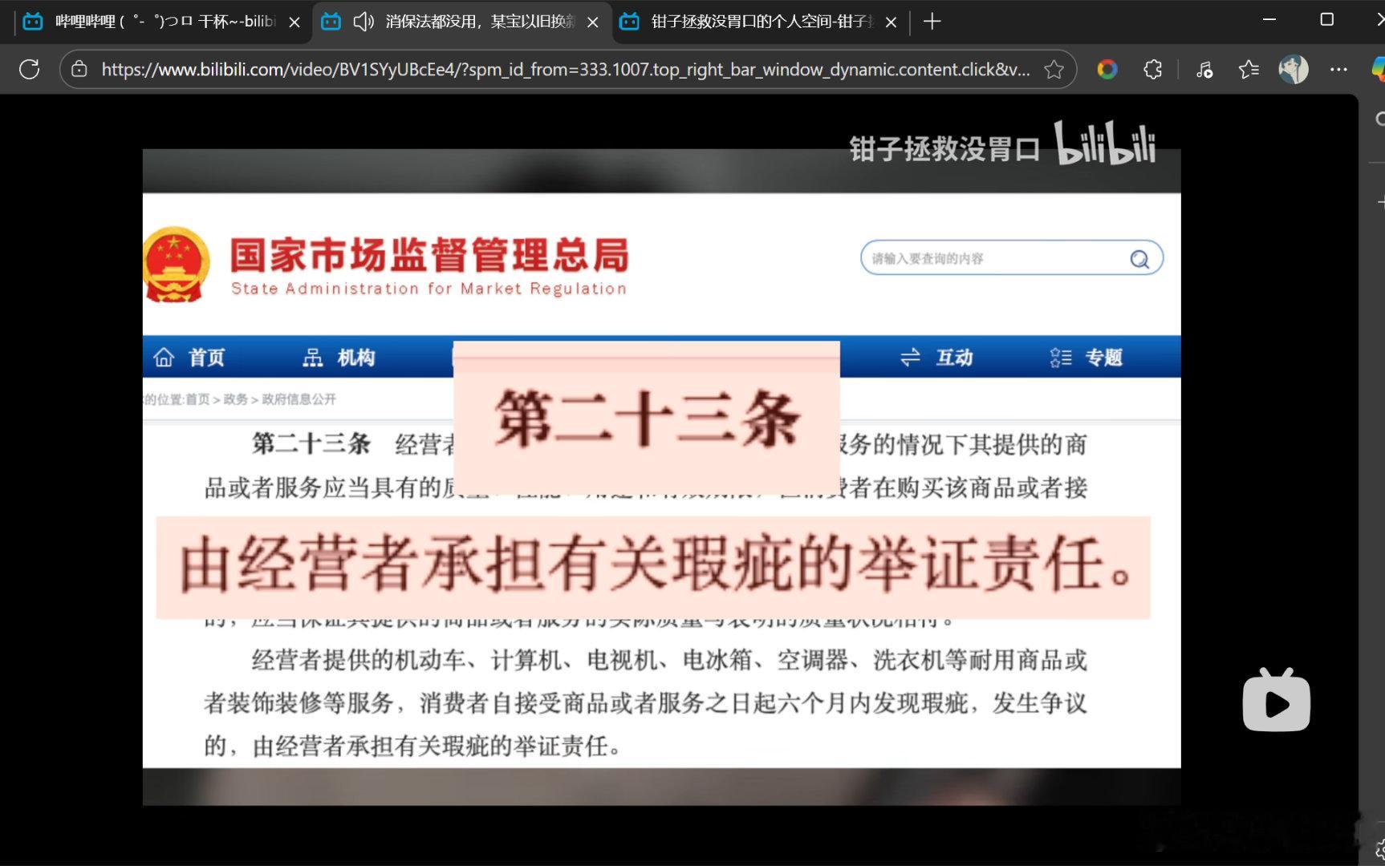Open the Settings and more menu
The height and width of the screenshot is (866, 1385).
click(1338, 70)
